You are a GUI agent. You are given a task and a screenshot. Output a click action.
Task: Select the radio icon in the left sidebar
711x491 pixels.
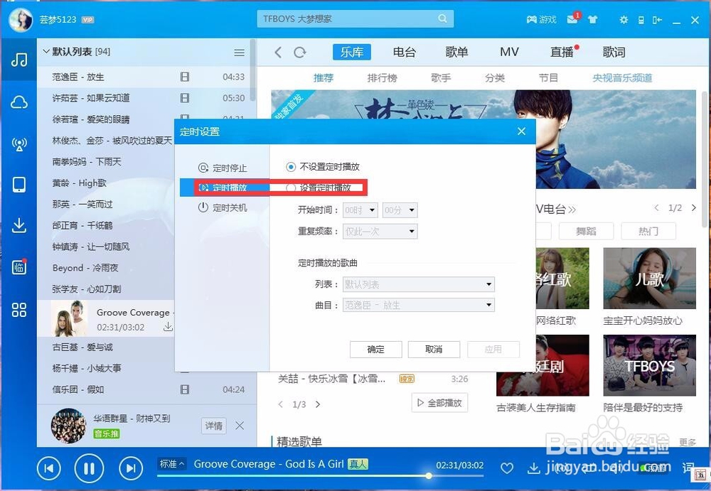(x=18, y=144)
